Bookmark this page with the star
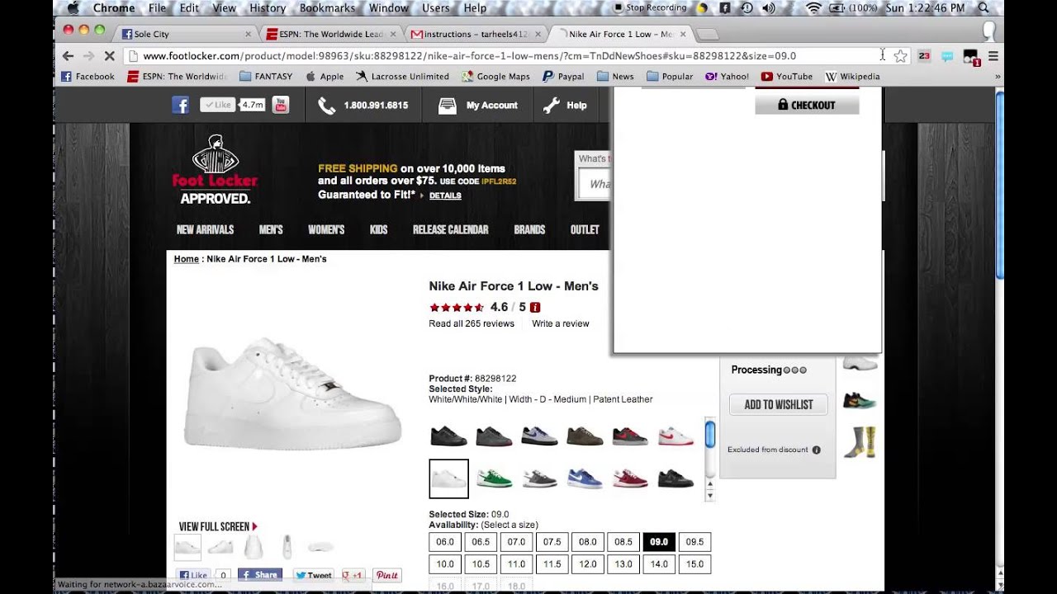1057x594 pixels. tap(901, 56)
